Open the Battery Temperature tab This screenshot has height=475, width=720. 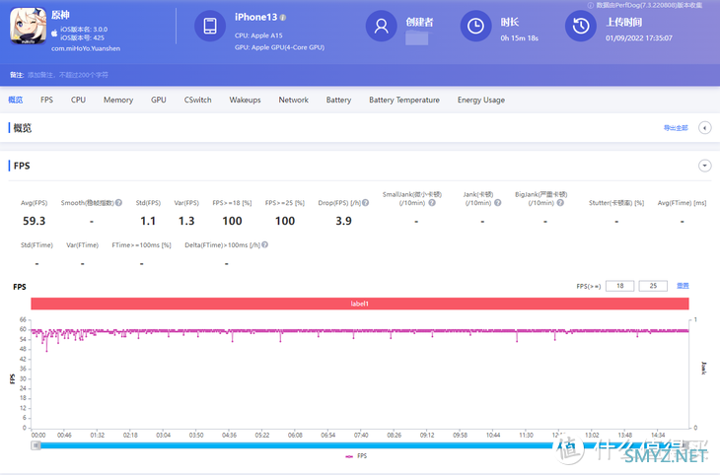[404, 101]
